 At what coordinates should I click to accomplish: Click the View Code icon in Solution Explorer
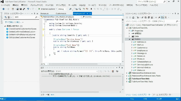(156, 17)
